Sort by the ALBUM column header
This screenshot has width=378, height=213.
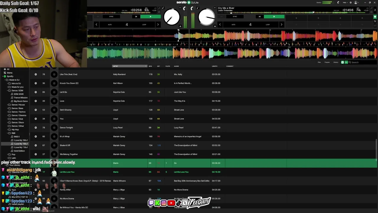point(176,66)
